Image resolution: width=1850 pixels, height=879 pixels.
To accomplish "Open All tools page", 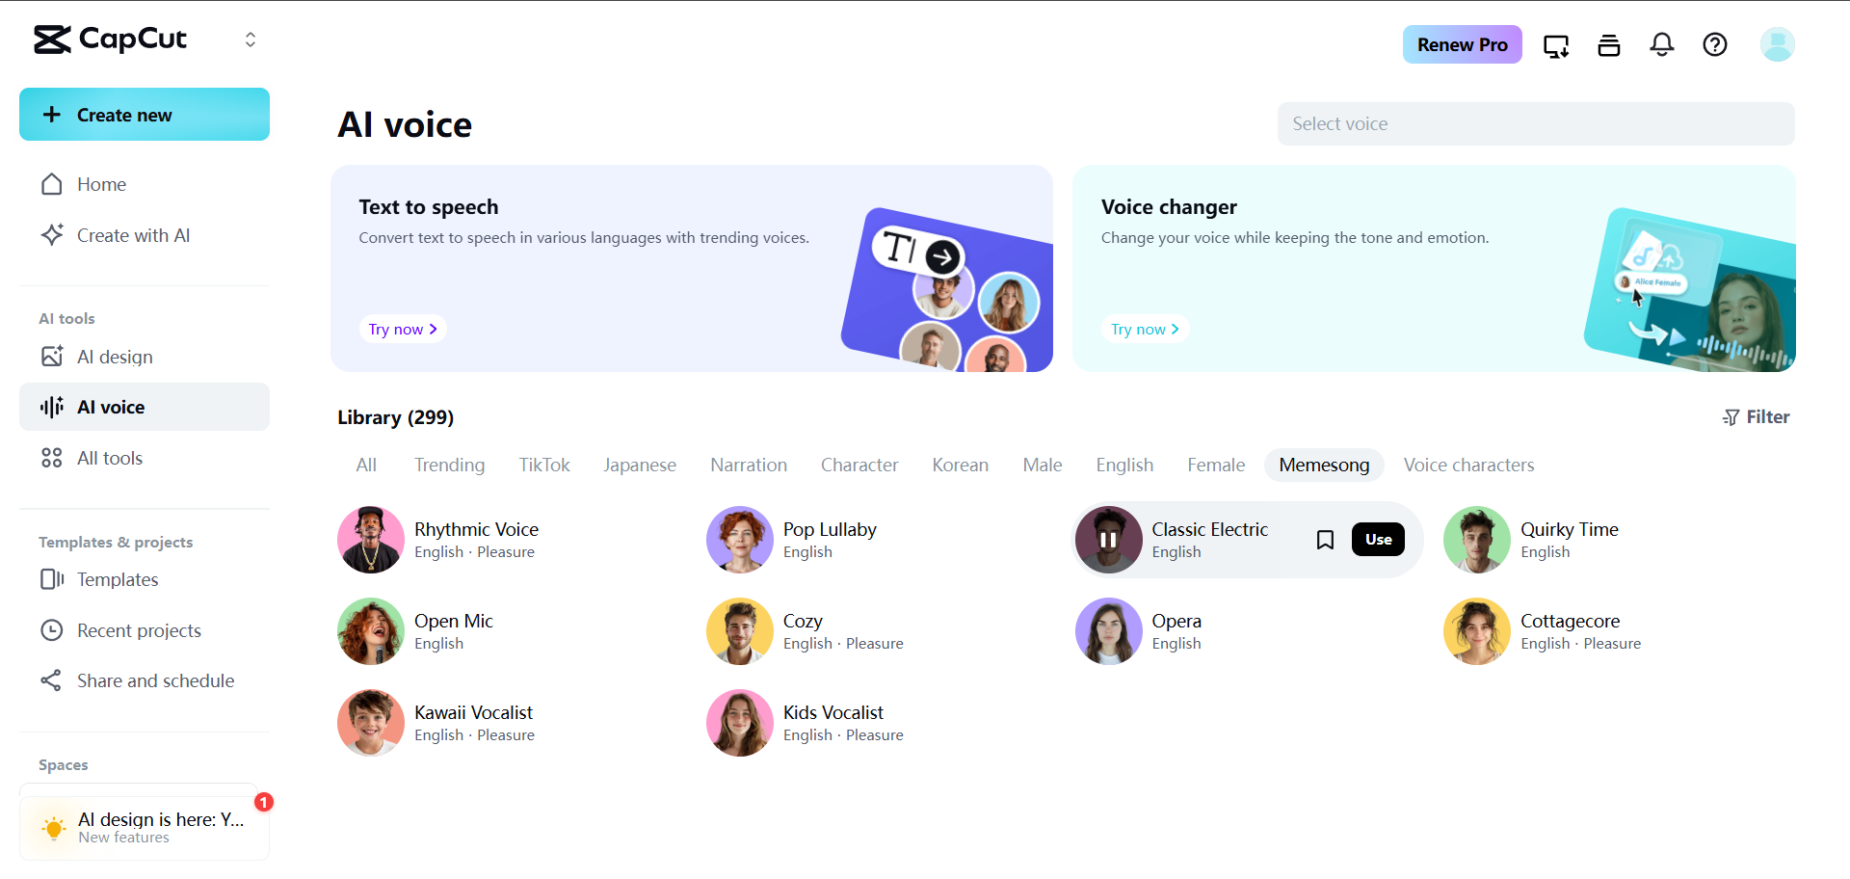I will (145, 458).
